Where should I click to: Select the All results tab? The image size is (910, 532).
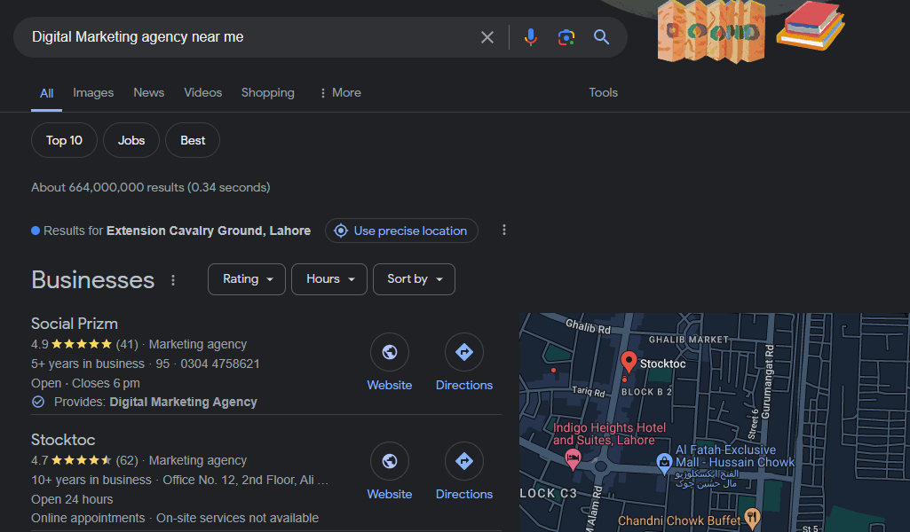pyautogui.click(x=46, y=93)
